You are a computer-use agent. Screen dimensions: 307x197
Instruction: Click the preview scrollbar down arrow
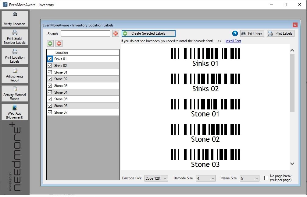coord(292,164)
